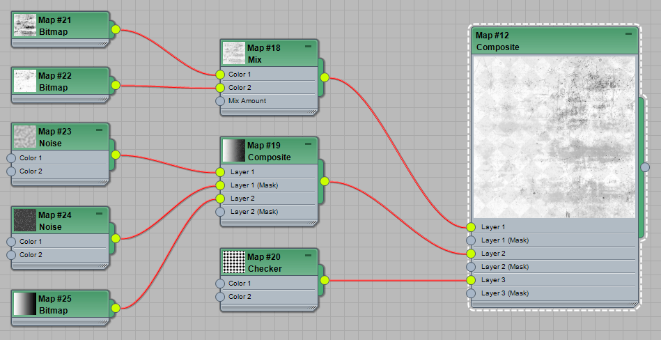Screen dimensions: 661x340
Task: Click the Color 1 slot on Map #20 Checker
Action: (x=220, y=284)
